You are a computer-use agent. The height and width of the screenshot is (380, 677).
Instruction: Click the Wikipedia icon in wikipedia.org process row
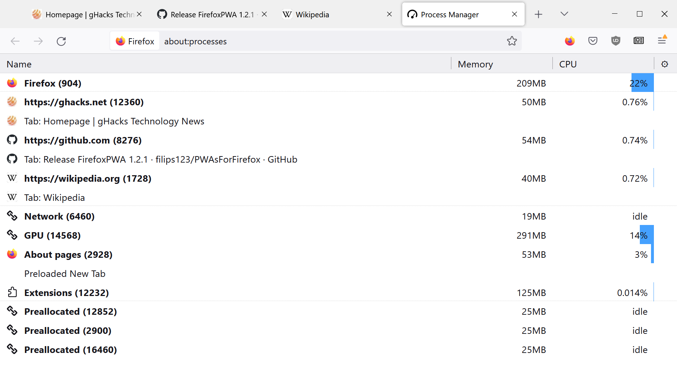12,178
